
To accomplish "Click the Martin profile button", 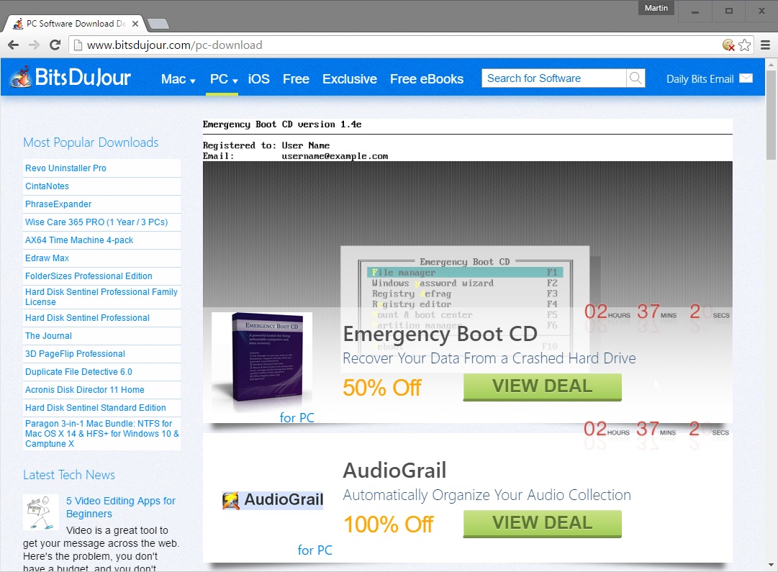I will tap(656, 8).
